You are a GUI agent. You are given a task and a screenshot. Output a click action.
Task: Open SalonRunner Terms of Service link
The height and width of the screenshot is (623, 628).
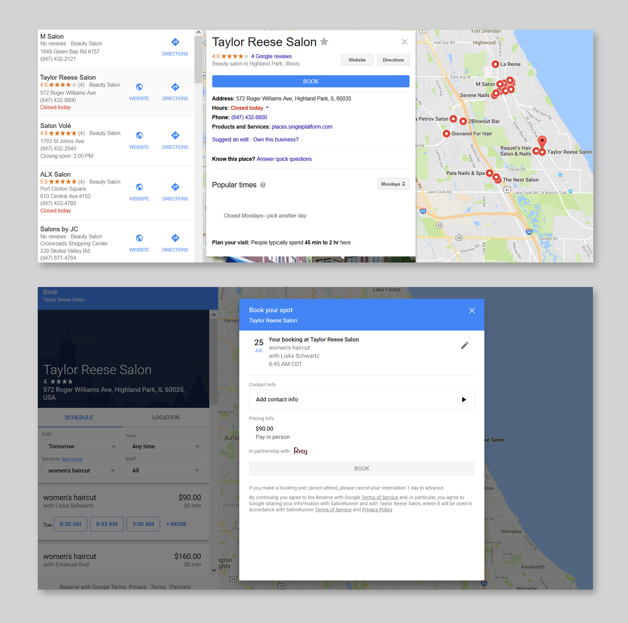click(x=333, y=510)
